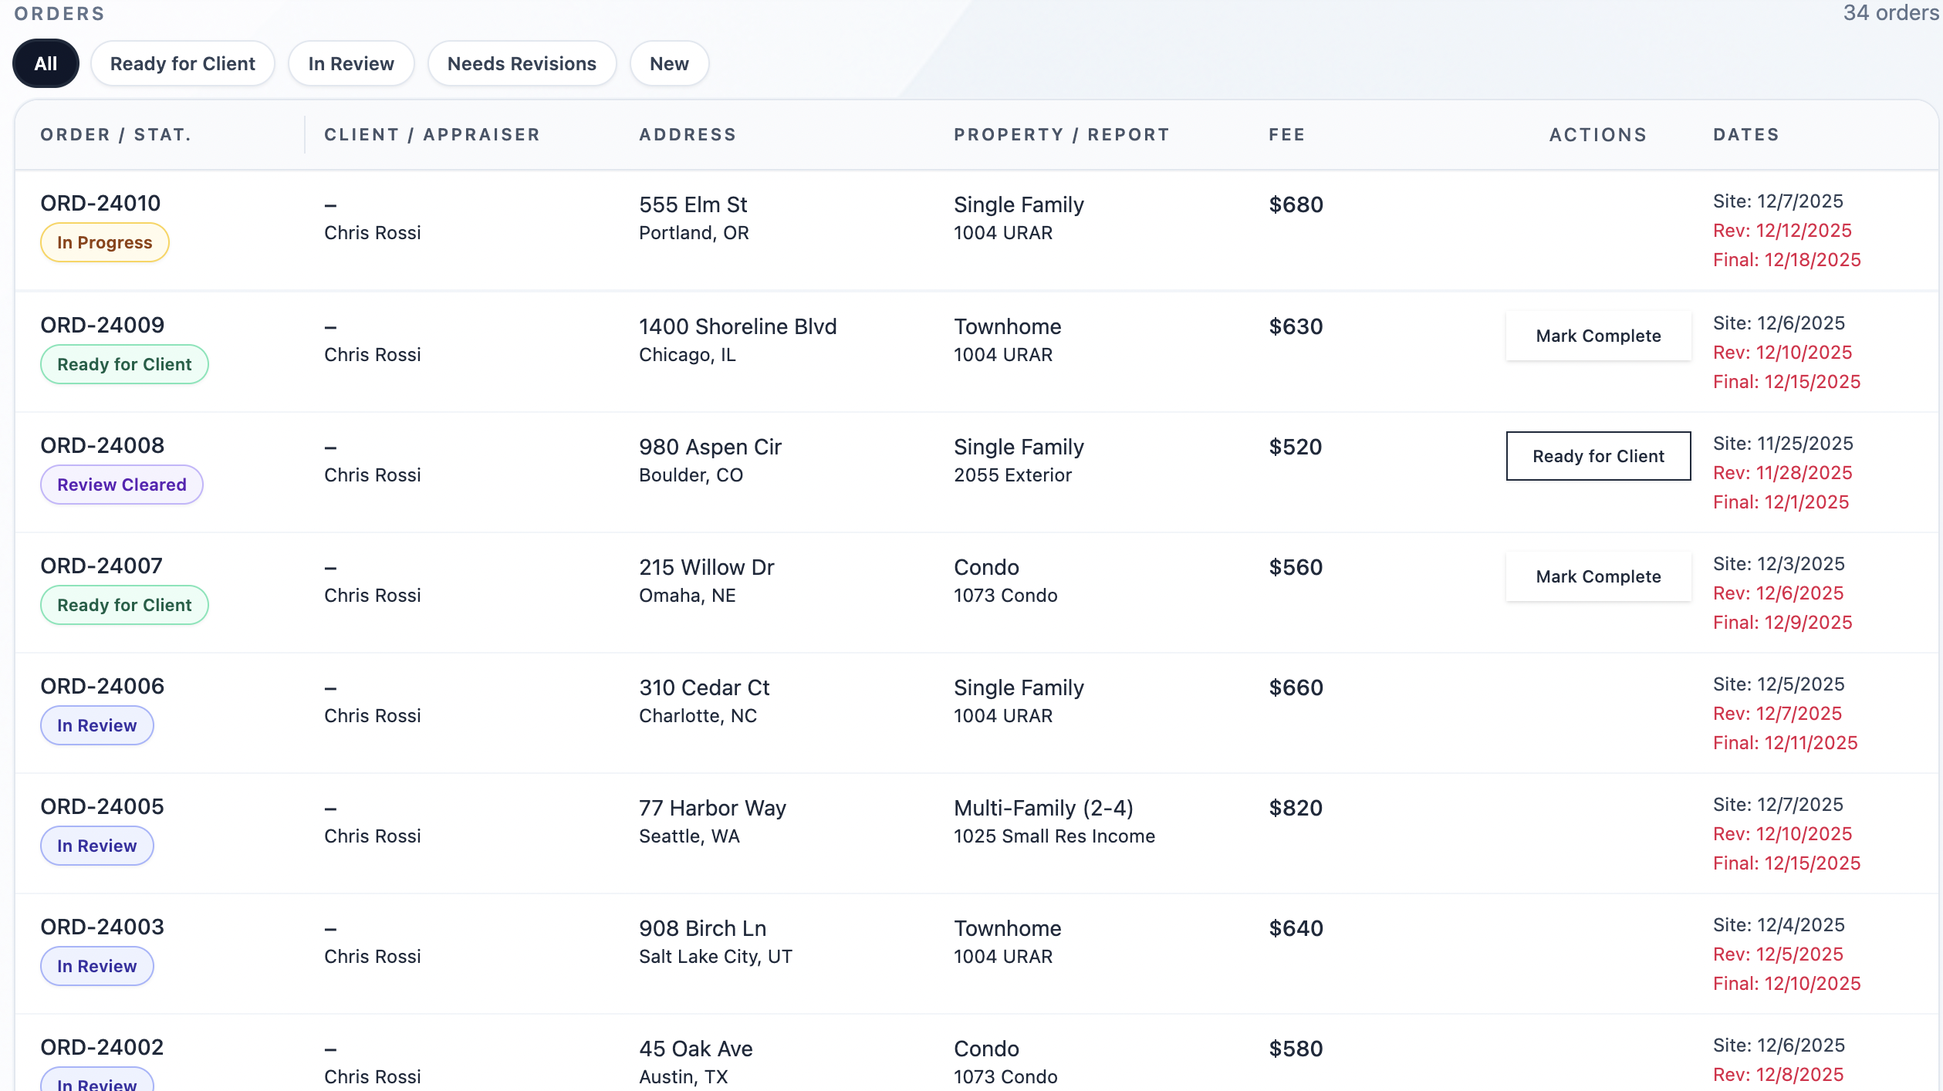The height and width of the screenshot is (1091, 1943).
Task: Click the Review Cleared status badge
Action: point(122,485)
